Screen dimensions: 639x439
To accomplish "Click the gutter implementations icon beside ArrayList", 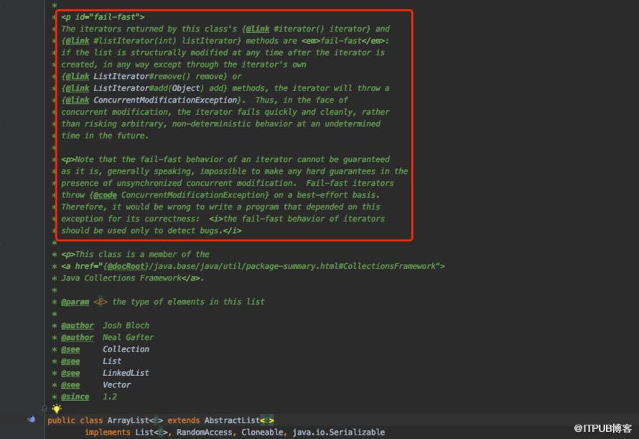I will click(32, 419).
